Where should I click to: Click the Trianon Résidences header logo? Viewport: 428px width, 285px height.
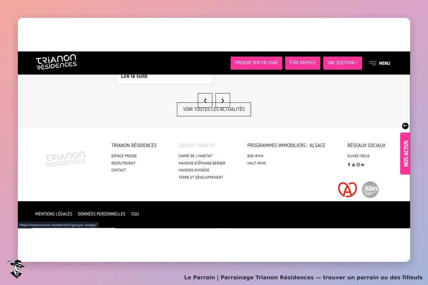56,62
